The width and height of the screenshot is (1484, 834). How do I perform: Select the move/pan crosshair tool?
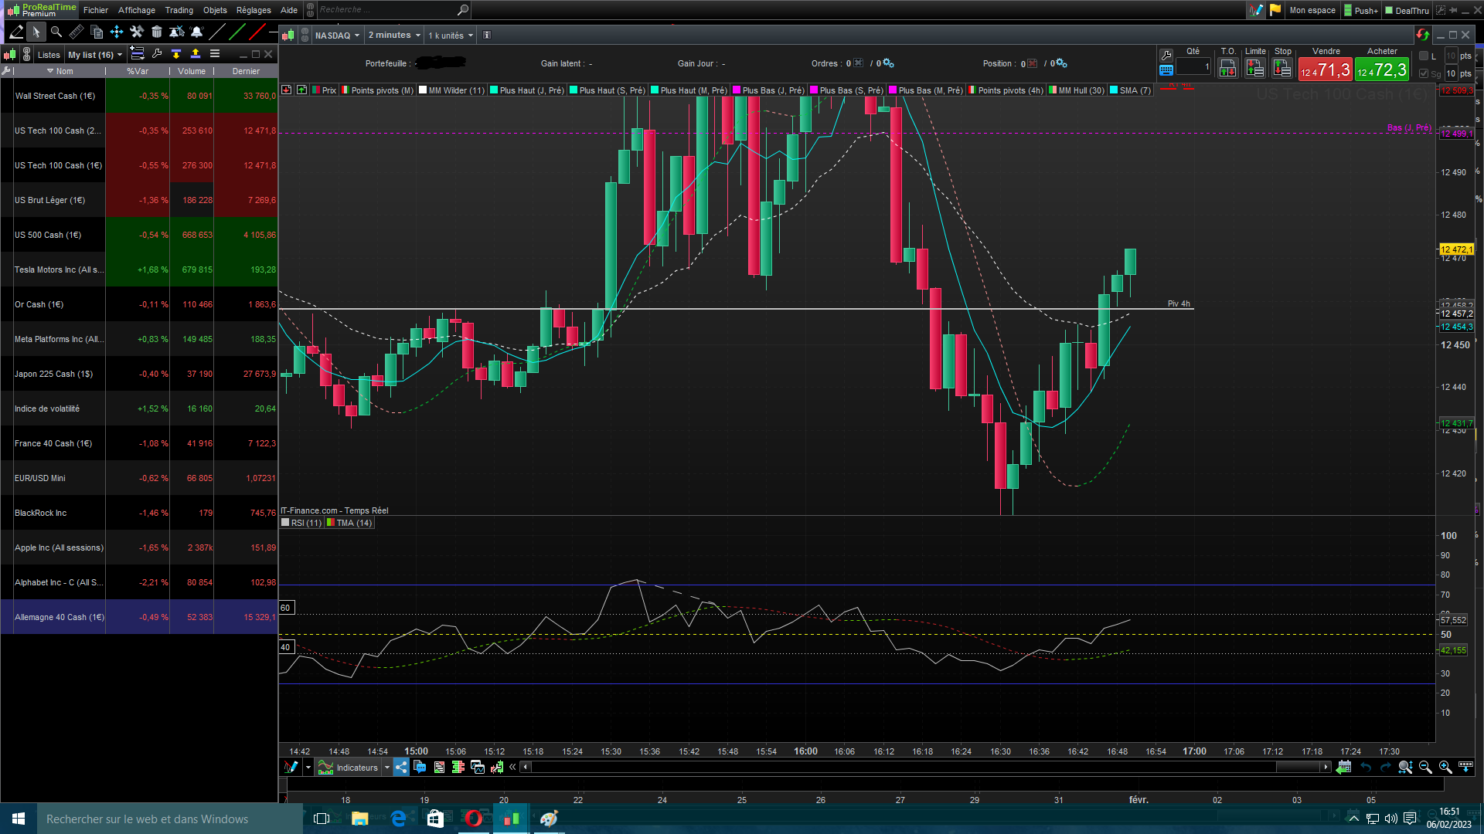[117, 32]
